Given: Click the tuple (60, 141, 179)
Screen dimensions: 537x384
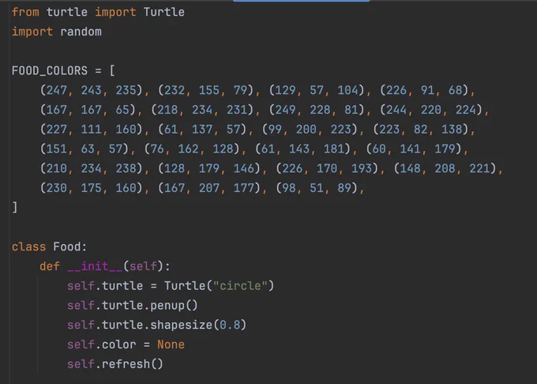Looking at the screenshot, I should [414, 149].
